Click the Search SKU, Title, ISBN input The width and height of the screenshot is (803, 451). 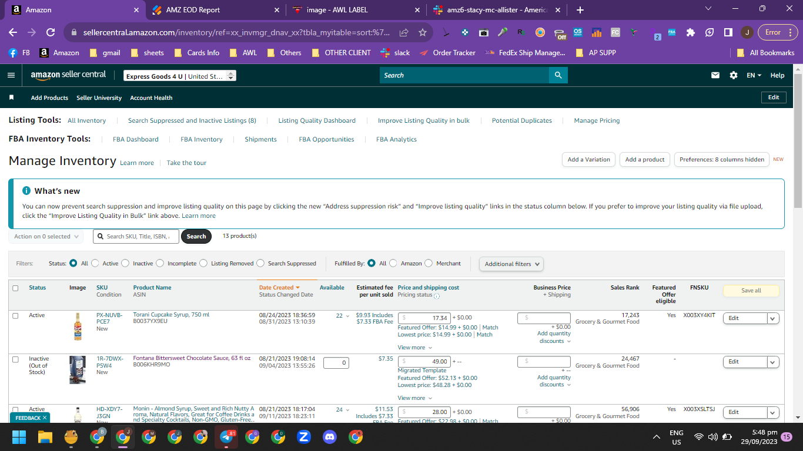tap(136, 237)
